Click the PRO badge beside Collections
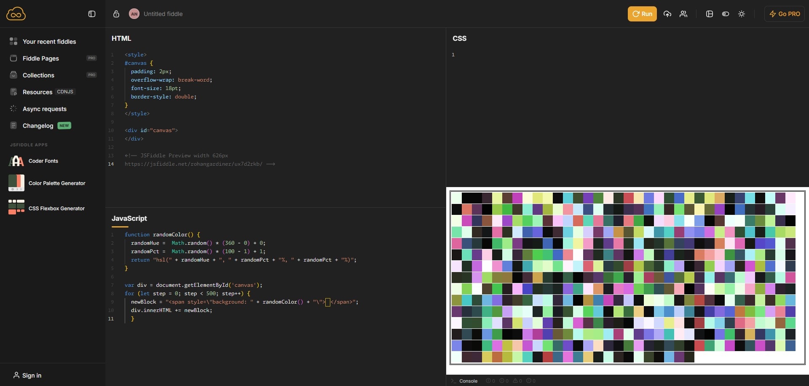This screenshot has height=386, width=809. pos(92,75)
